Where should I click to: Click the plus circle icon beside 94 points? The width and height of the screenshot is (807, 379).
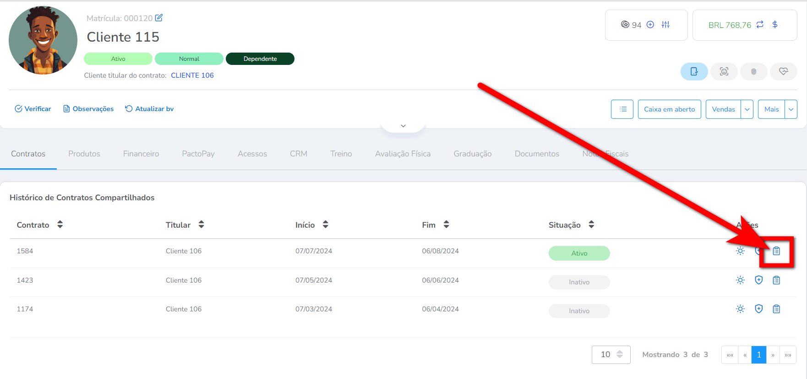[x=650, y=25]
